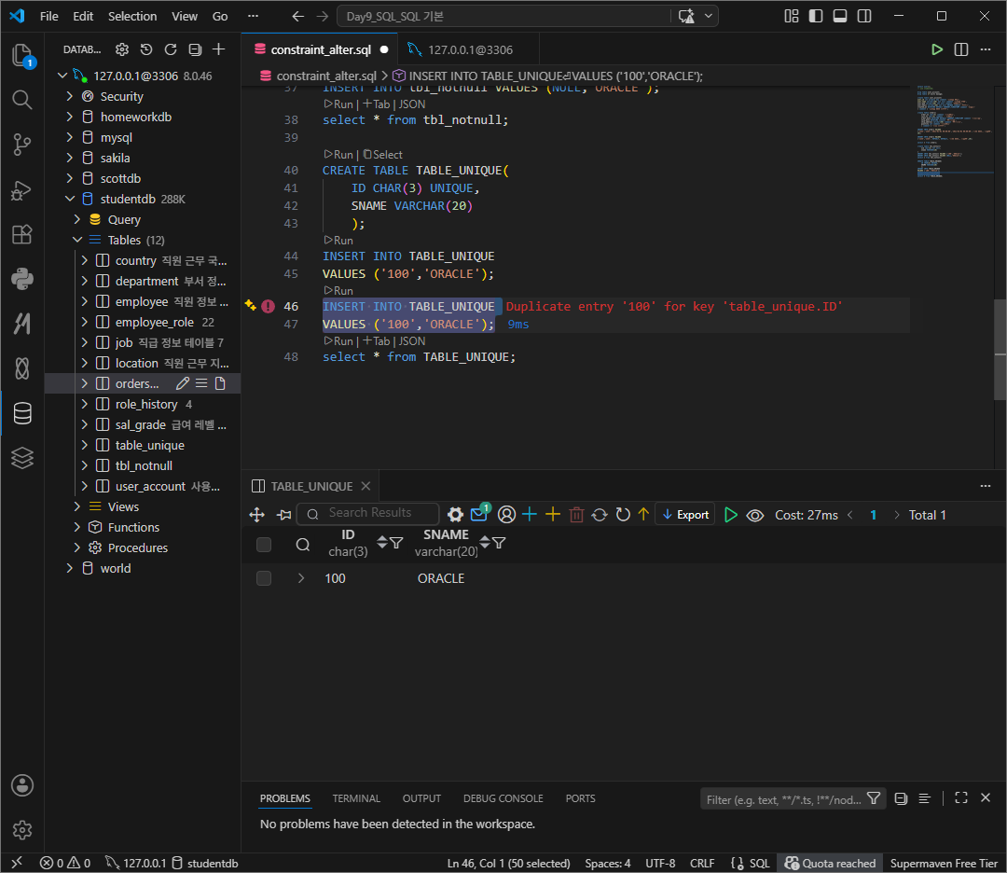Sort the SNAME column arrows
The image size is (1007, 873).
[x=485, y=542]
